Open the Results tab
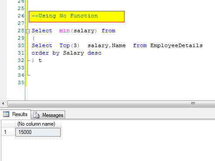The image size is (215, 161). point(15,114)
